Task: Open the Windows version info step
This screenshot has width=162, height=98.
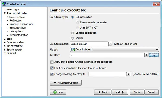Action: click(21, 24)
